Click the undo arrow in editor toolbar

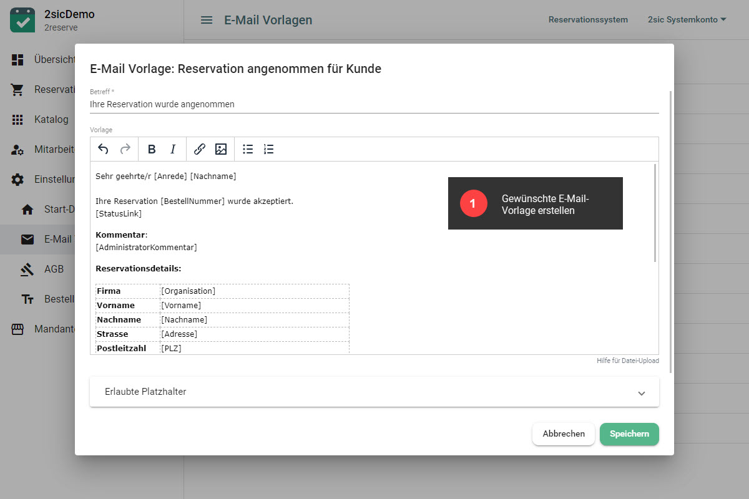point(104,149)
